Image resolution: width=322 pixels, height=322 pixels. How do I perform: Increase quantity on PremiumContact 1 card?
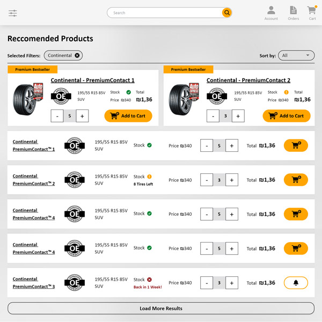click(82, 116)
